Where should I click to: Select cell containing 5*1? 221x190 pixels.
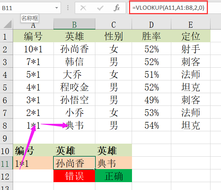[33, 74]
